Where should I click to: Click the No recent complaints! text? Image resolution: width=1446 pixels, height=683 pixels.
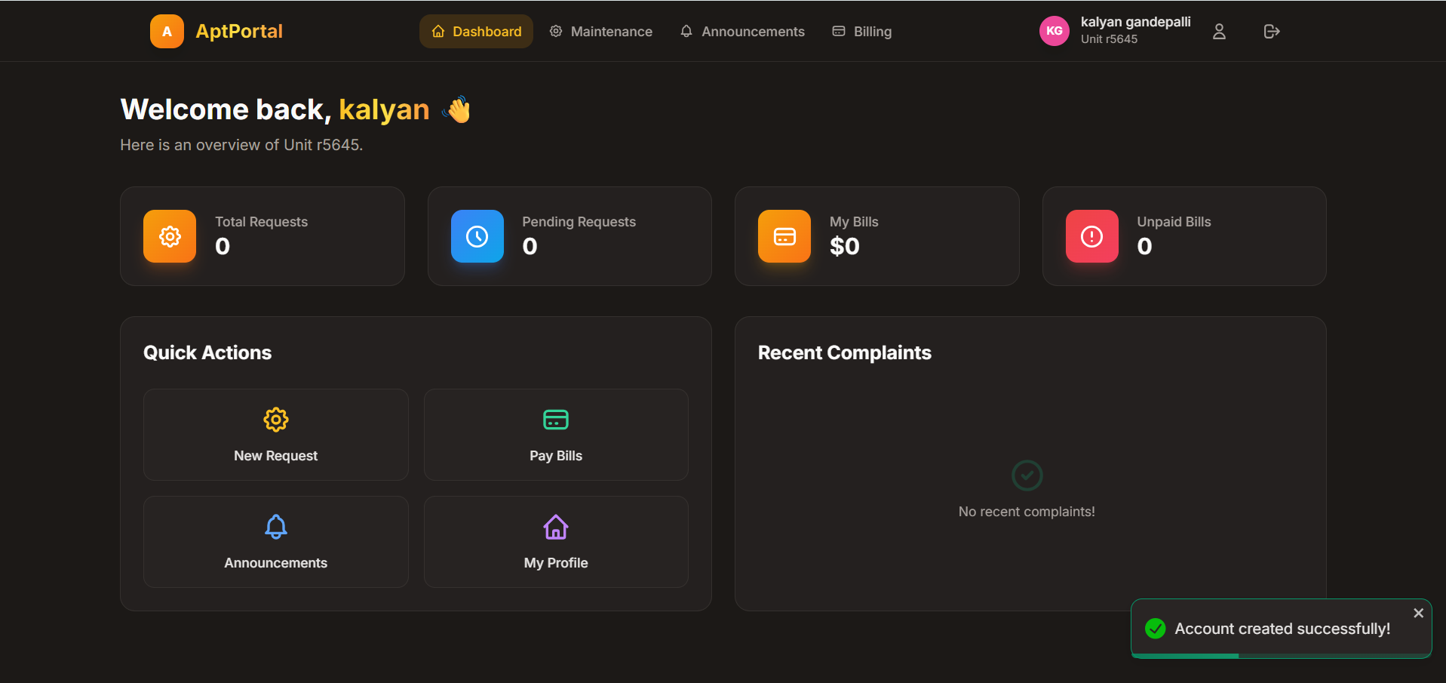click(x=1027, y=512)
